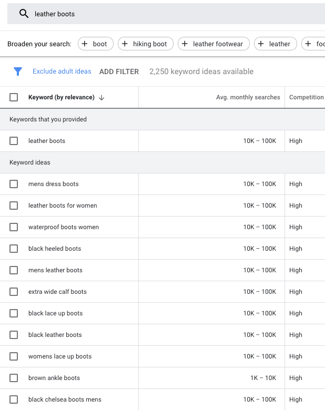Click Exclude adult ideas filter link
The height and width of the screenshot is (410, 325).
62,71
